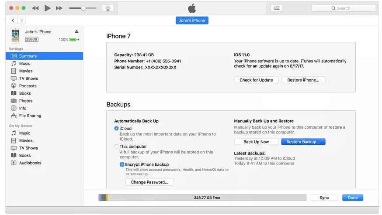Open the Up Next list icon

point(277,8)
